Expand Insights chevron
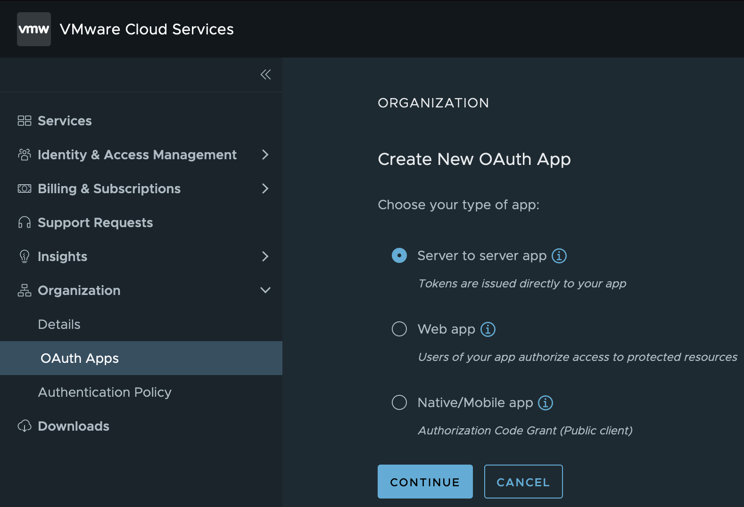This screenshot has height=507, width=744. pos(265,256)
